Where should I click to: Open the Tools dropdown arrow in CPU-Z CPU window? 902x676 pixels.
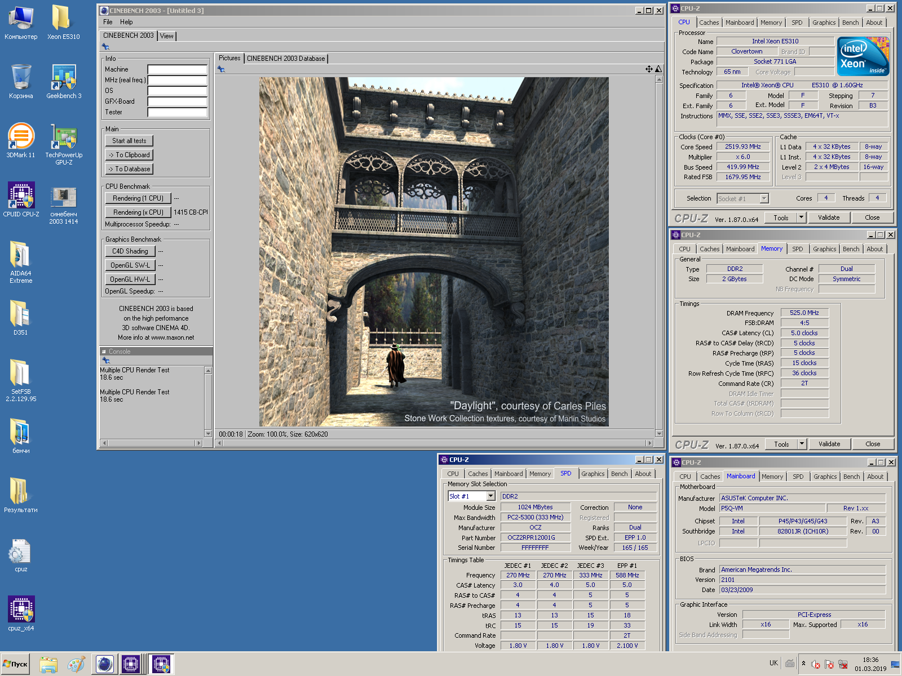pos(801,217)
